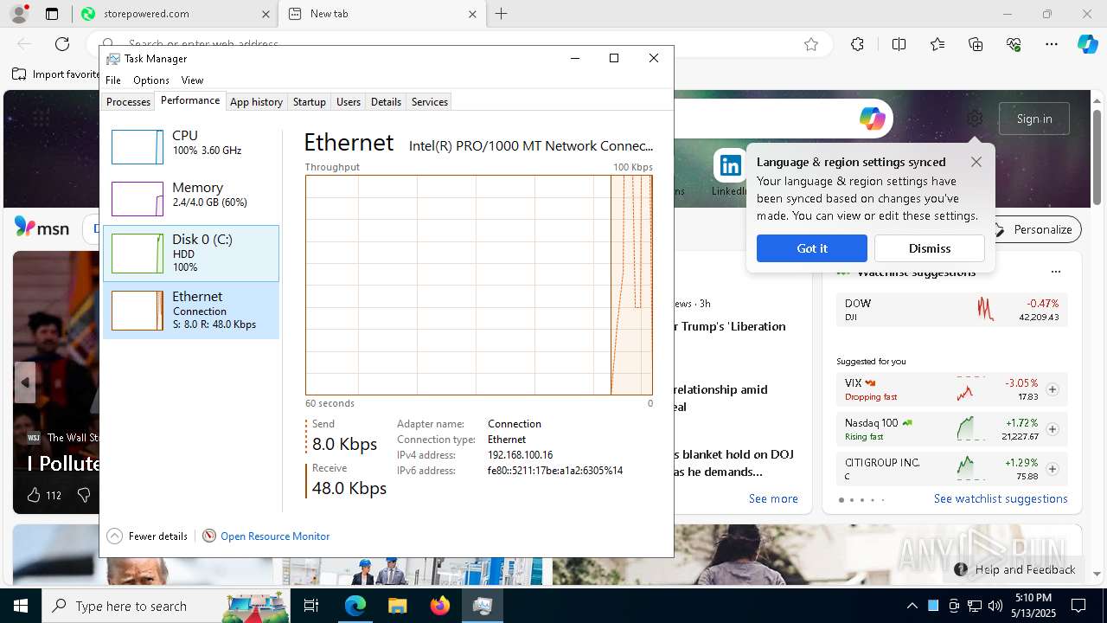Open Firefox from taskbar
The image size is (1107, 623).
(439, 606)
